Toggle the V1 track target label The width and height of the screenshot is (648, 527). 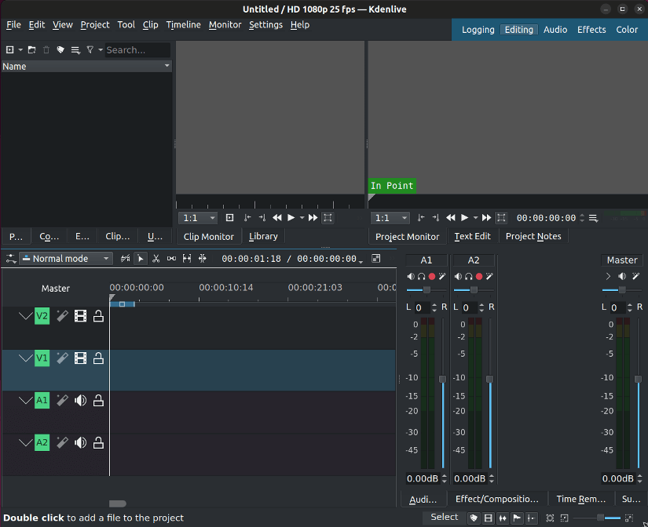pos(42,358)
